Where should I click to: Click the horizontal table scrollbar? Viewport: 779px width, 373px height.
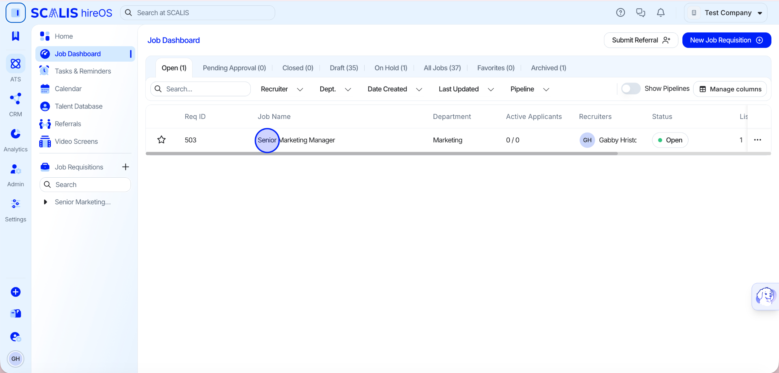coord(382,154)
